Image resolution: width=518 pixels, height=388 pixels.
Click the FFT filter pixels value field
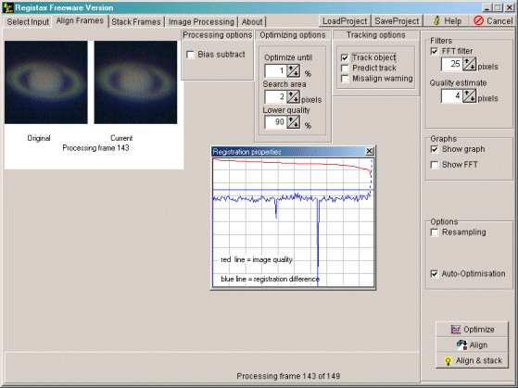point(451,64)
